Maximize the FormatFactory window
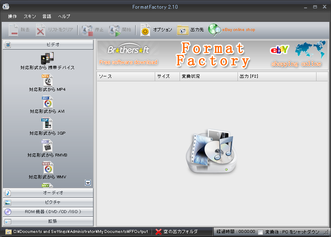The image size is (331, 237). coord(315,7)
